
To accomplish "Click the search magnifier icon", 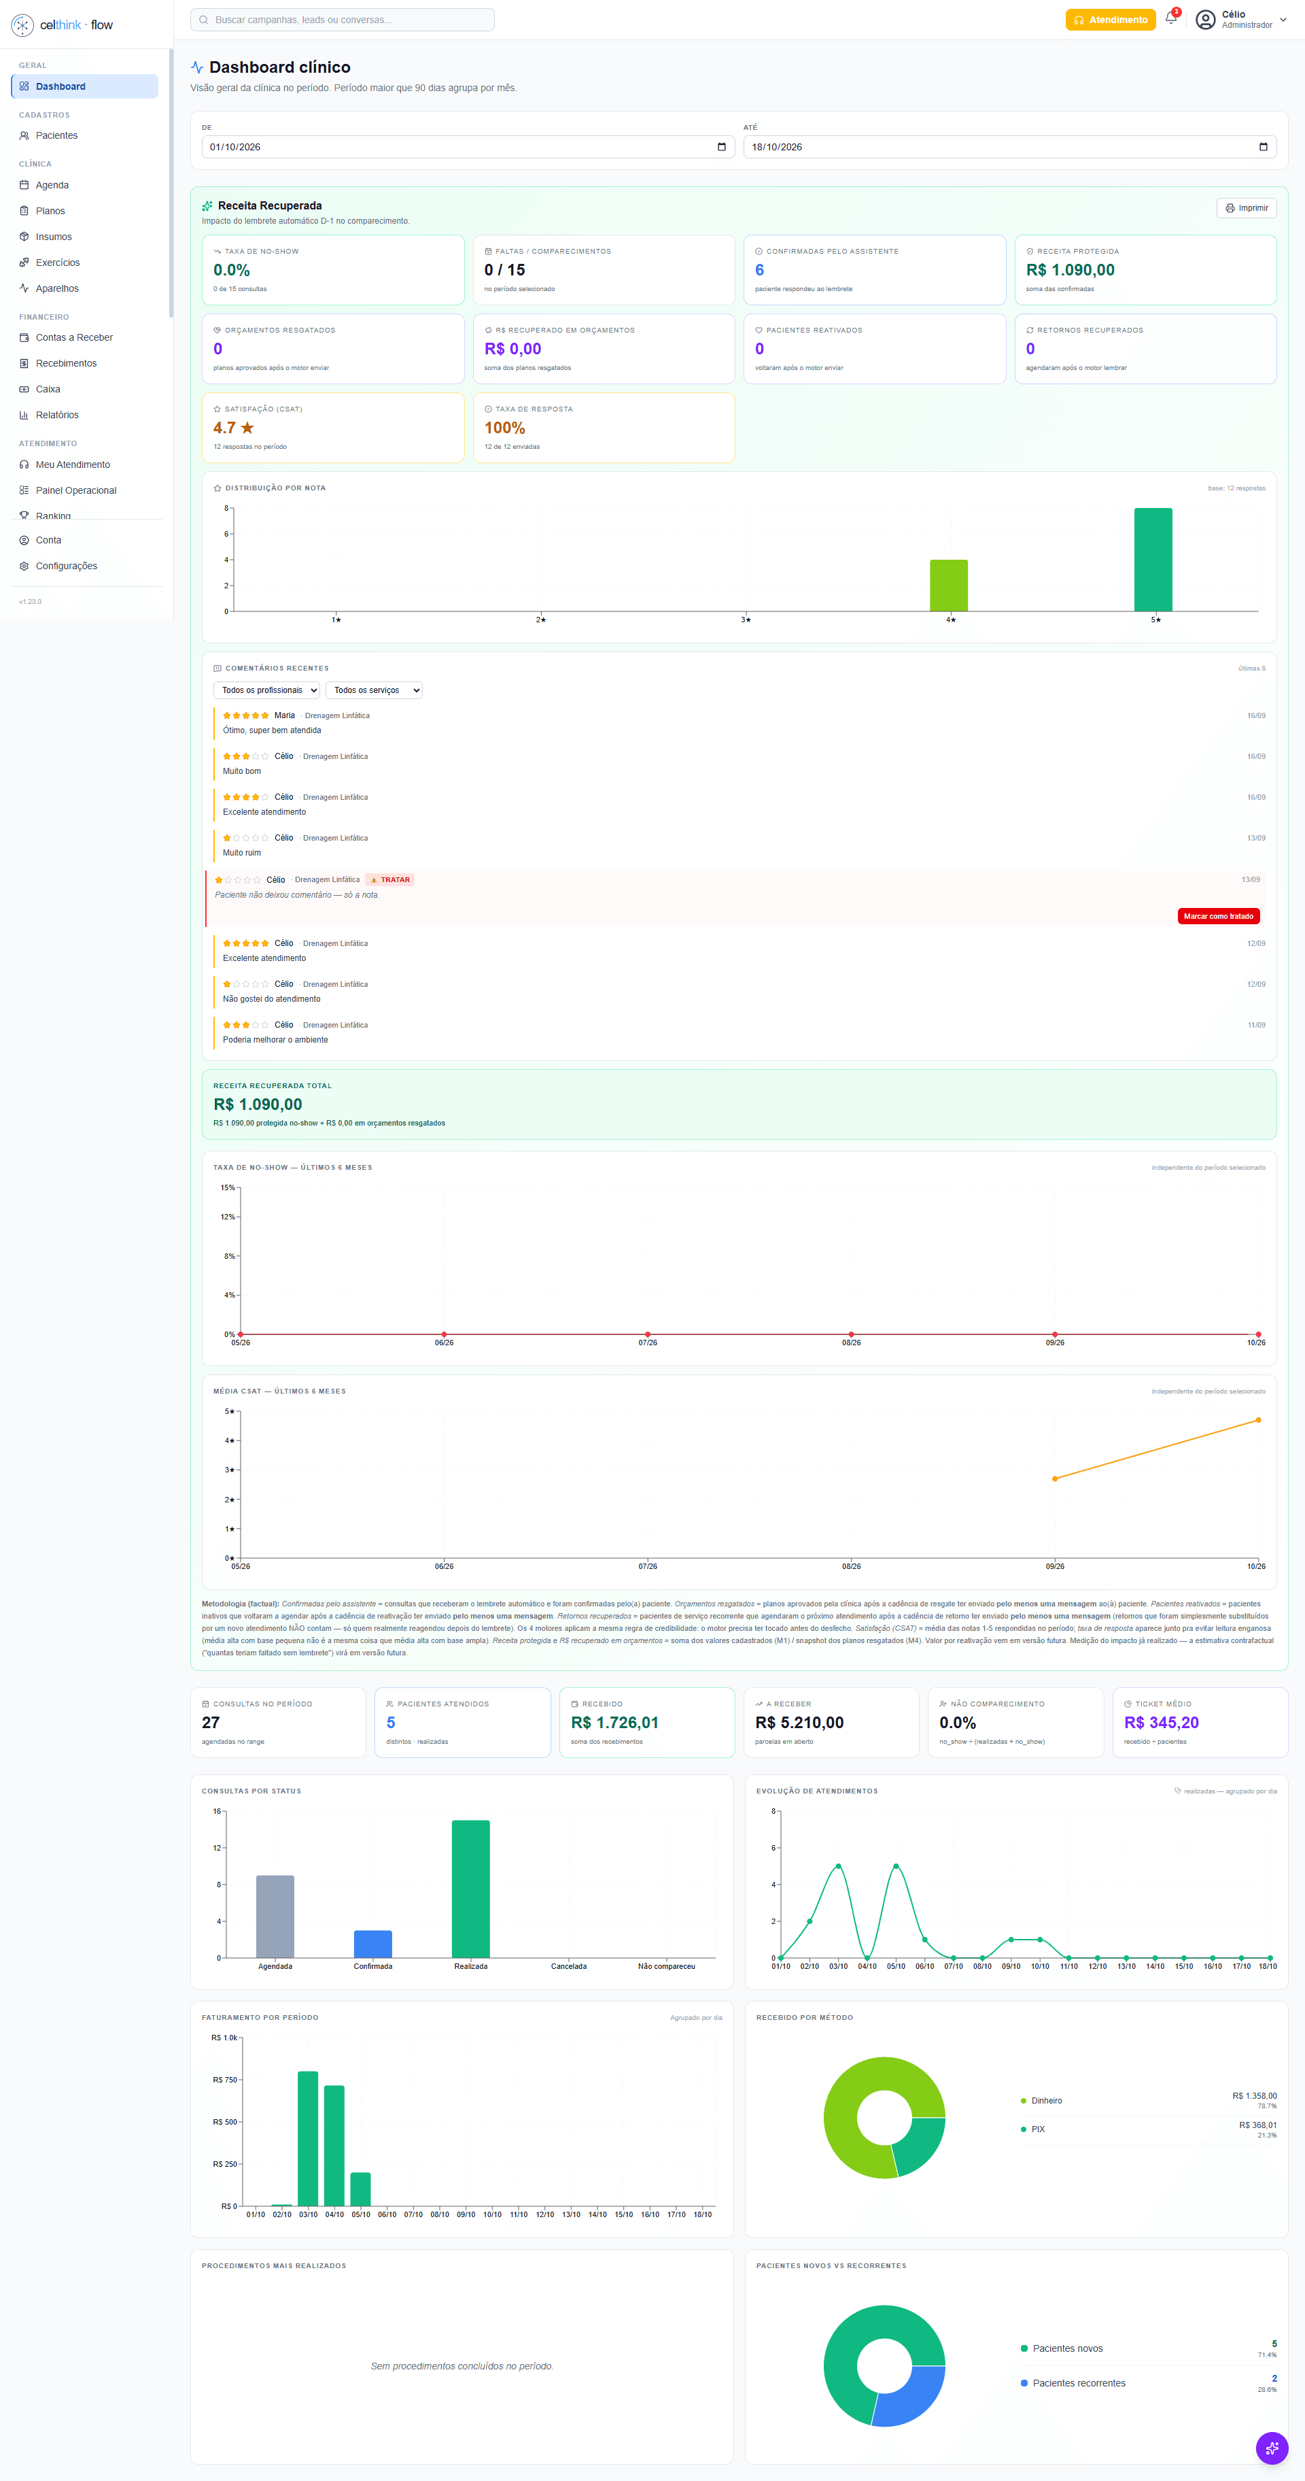I will coord(204,19).
